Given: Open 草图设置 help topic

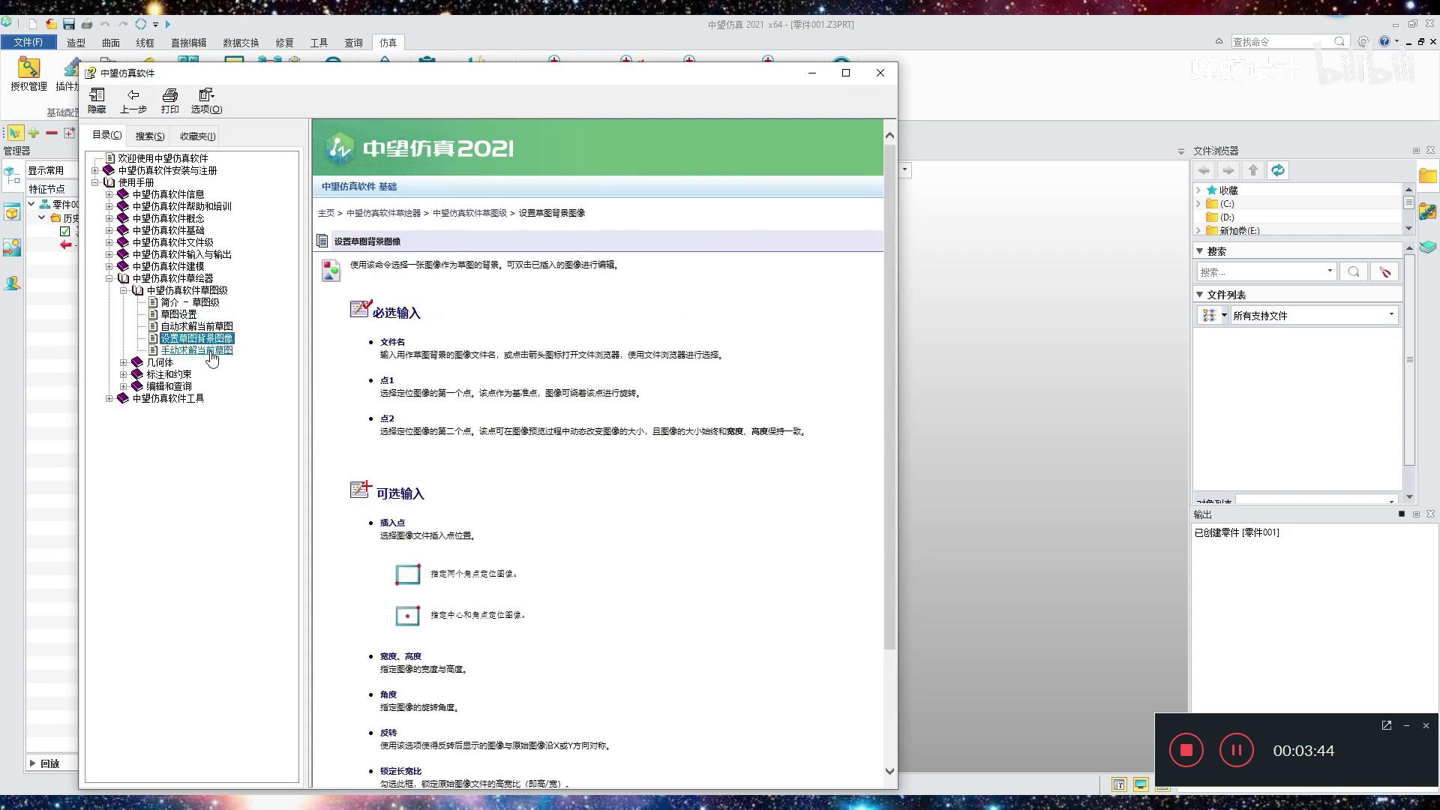Looking at the screenshot, I should tap(178, 314).
